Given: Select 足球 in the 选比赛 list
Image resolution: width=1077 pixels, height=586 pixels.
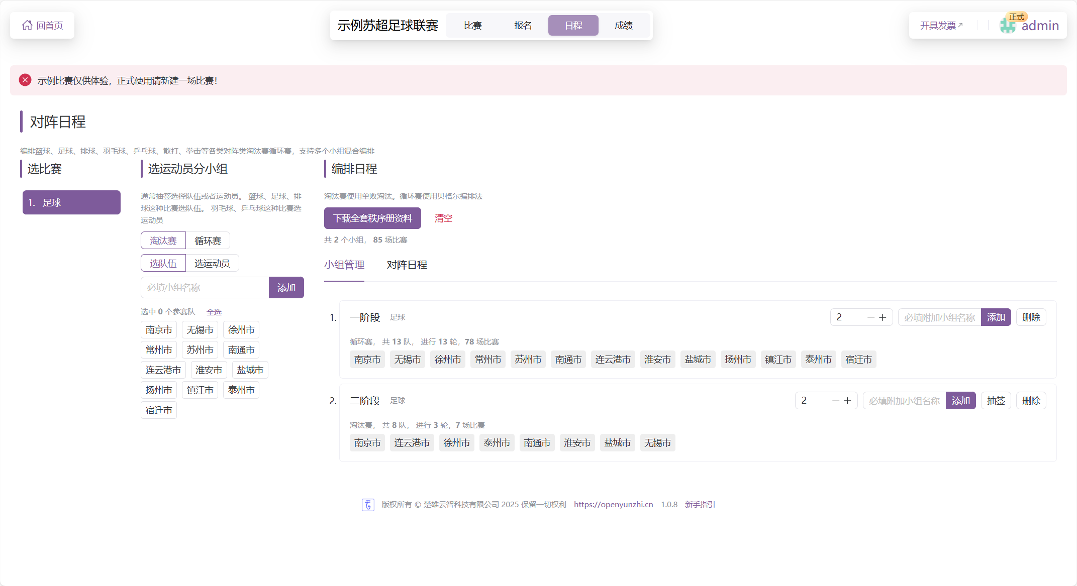Looking at the screenshot, I should (x=71, y=202).
